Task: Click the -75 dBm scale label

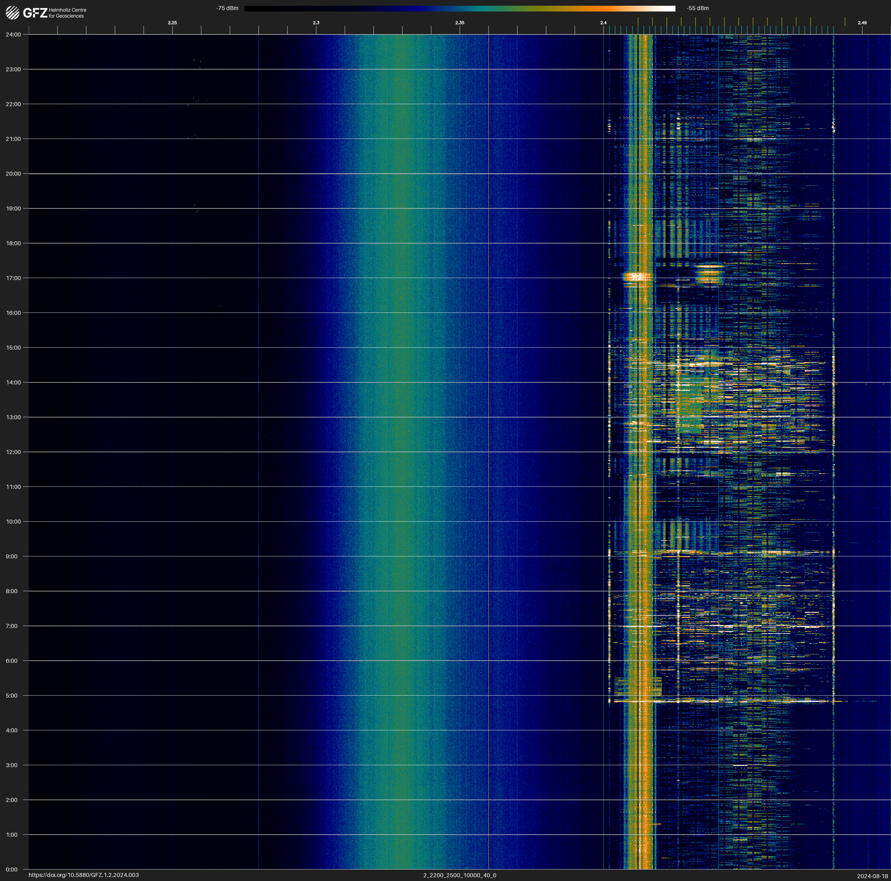Action: 227,8
